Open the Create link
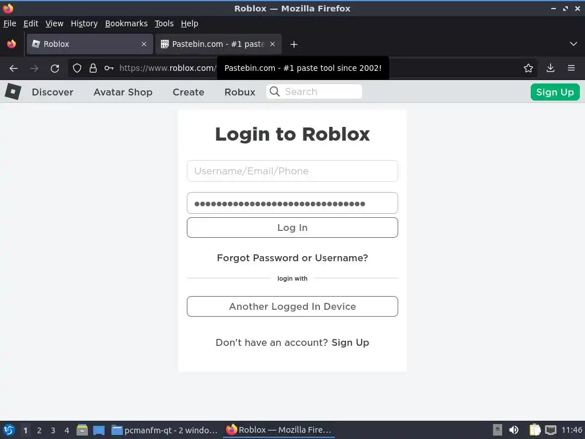 [x=189, y=92]
